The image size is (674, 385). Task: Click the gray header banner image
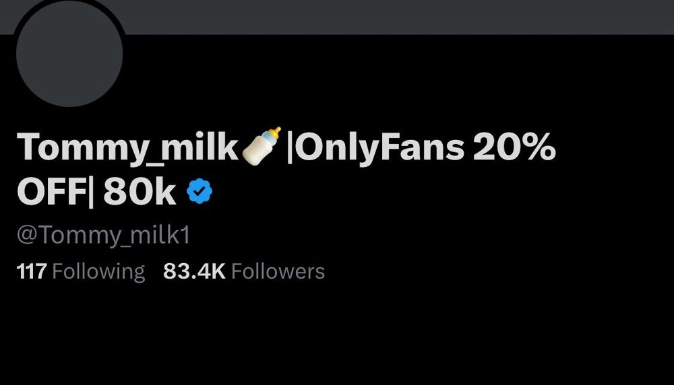404,16
